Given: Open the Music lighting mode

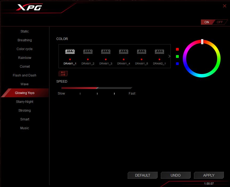Looking at the screenshot, I should [25, 128].
